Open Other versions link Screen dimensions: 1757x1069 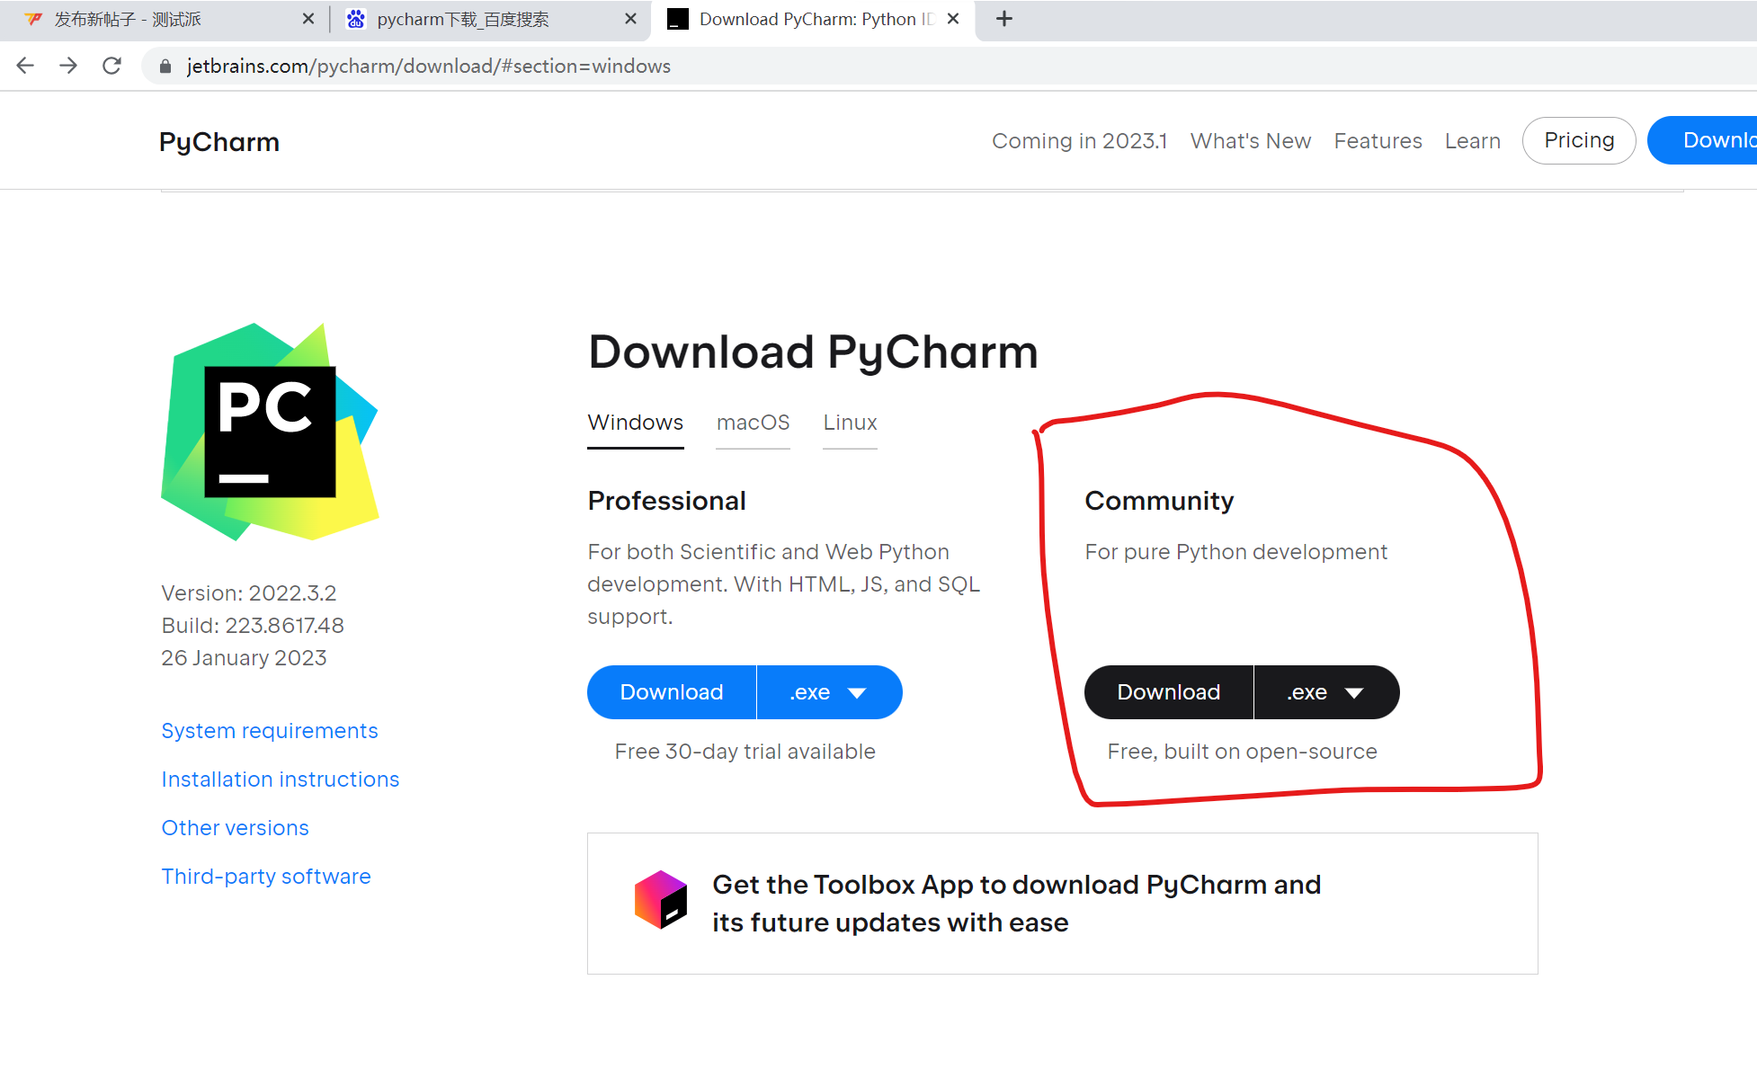point(235,828)
